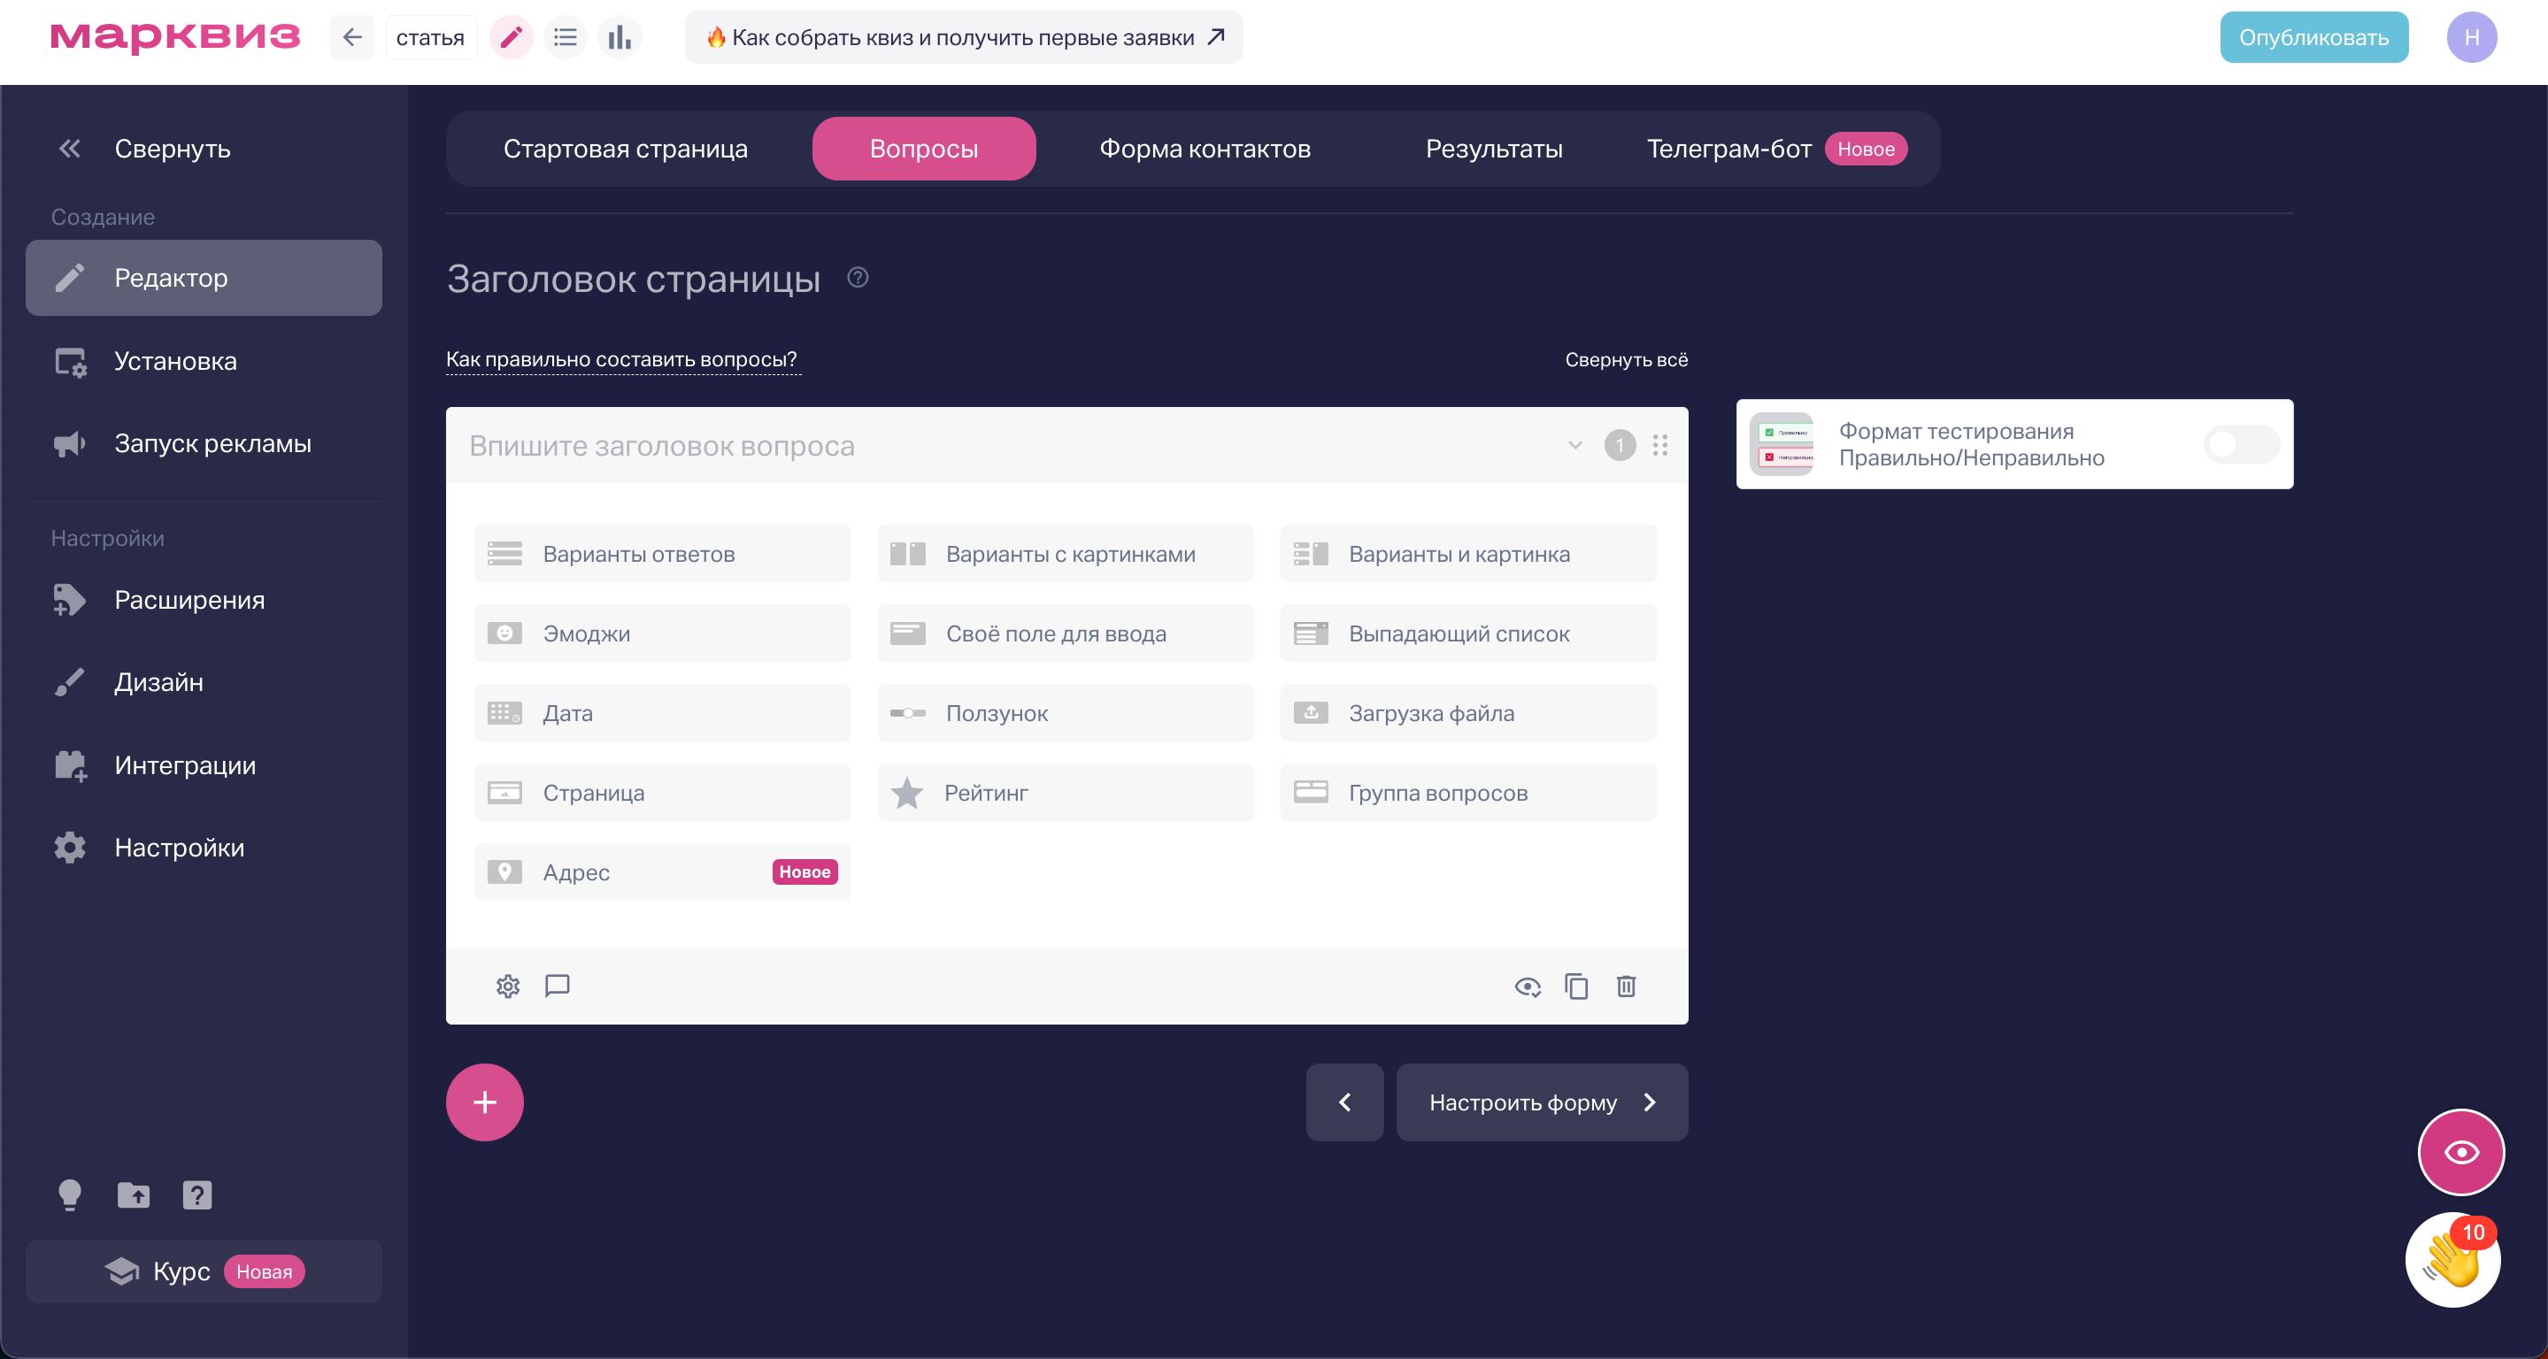Click Настроить форму button
Viewport: 2548px width, 1359px height.
pyautogui.click(x=1541, y=1102)
